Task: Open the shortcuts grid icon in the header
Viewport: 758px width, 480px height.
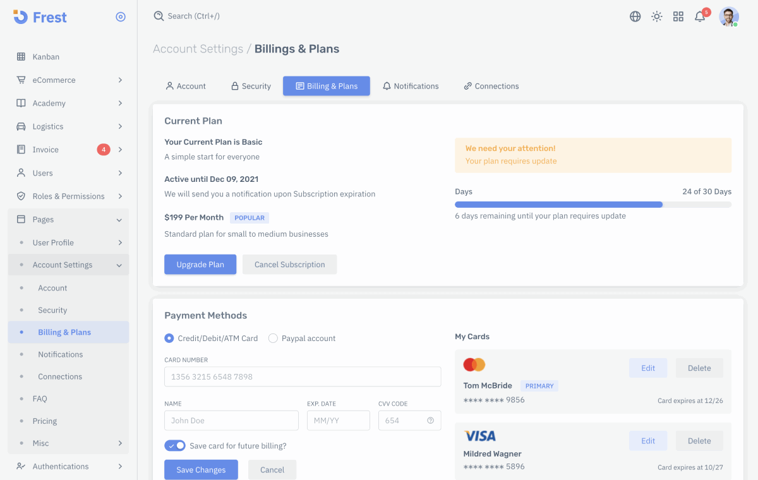Action: click(678, 16)
